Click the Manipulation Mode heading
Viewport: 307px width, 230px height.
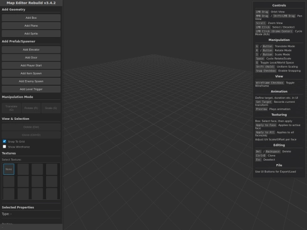18,97
